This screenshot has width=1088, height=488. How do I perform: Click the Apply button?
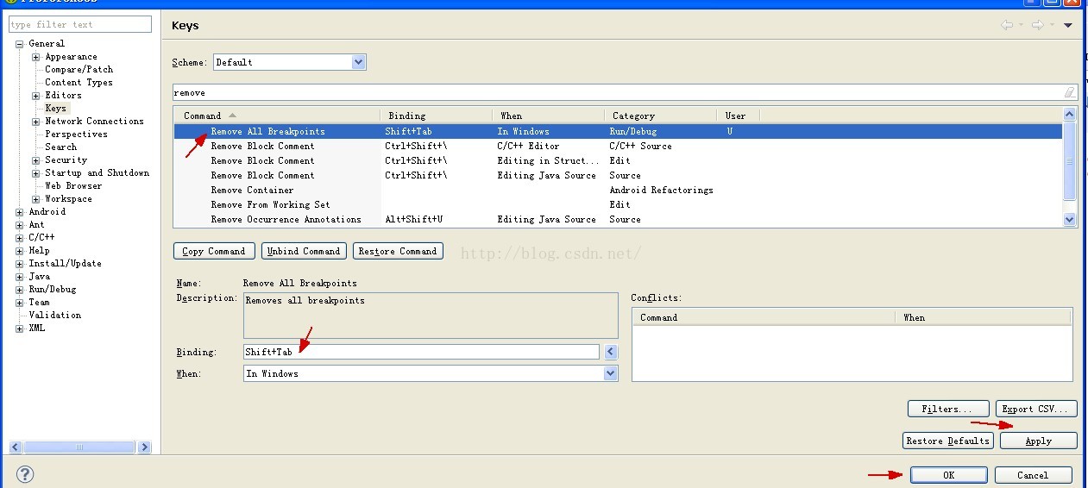point(1038,441)
